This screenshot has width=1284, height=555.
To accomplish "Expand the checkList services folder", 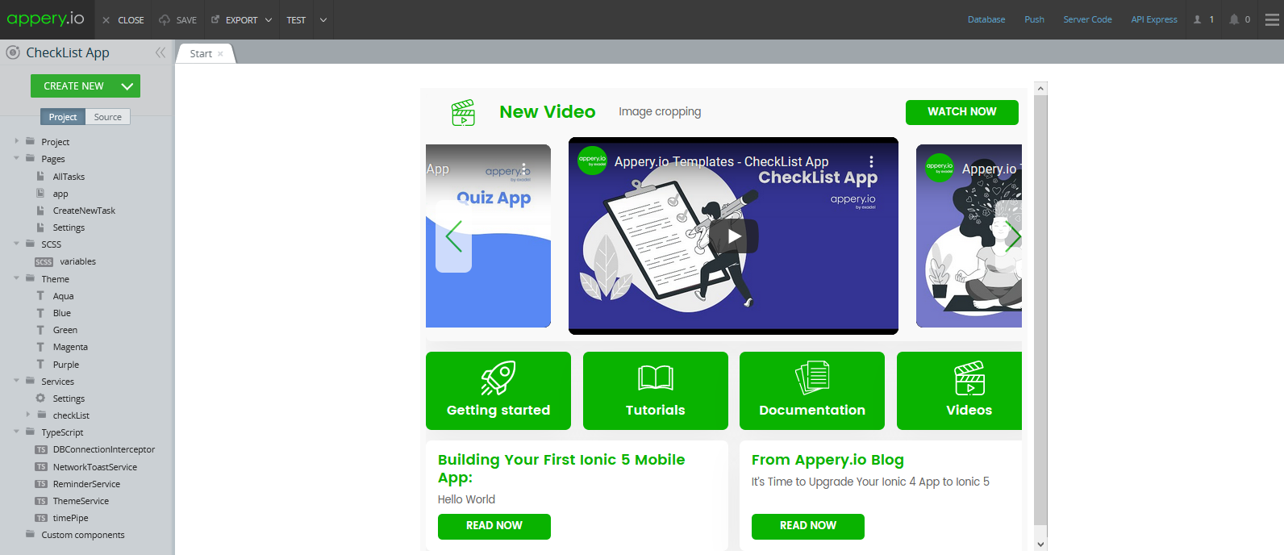I will [x=28, y=415].
